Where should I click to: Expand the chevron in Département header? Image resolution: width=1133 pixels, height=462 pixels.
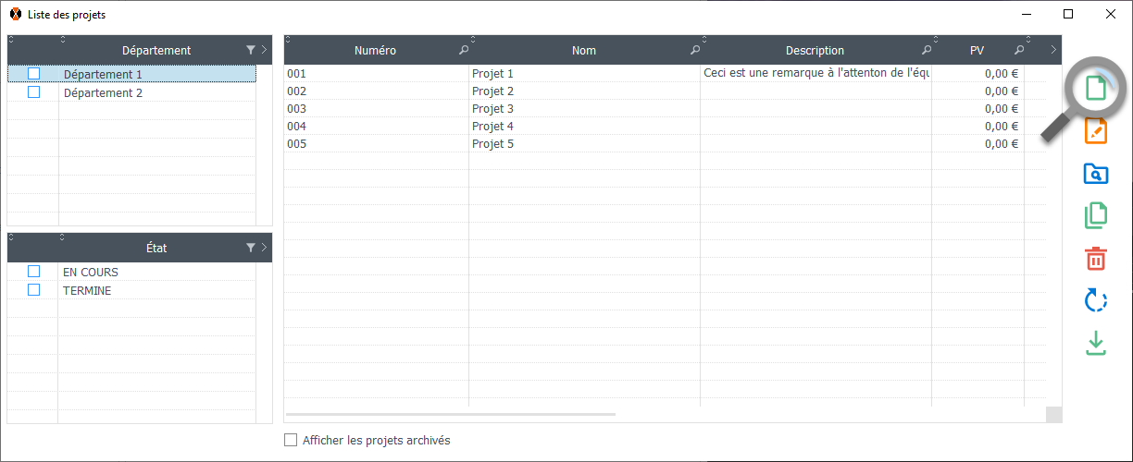pos(264,50)
